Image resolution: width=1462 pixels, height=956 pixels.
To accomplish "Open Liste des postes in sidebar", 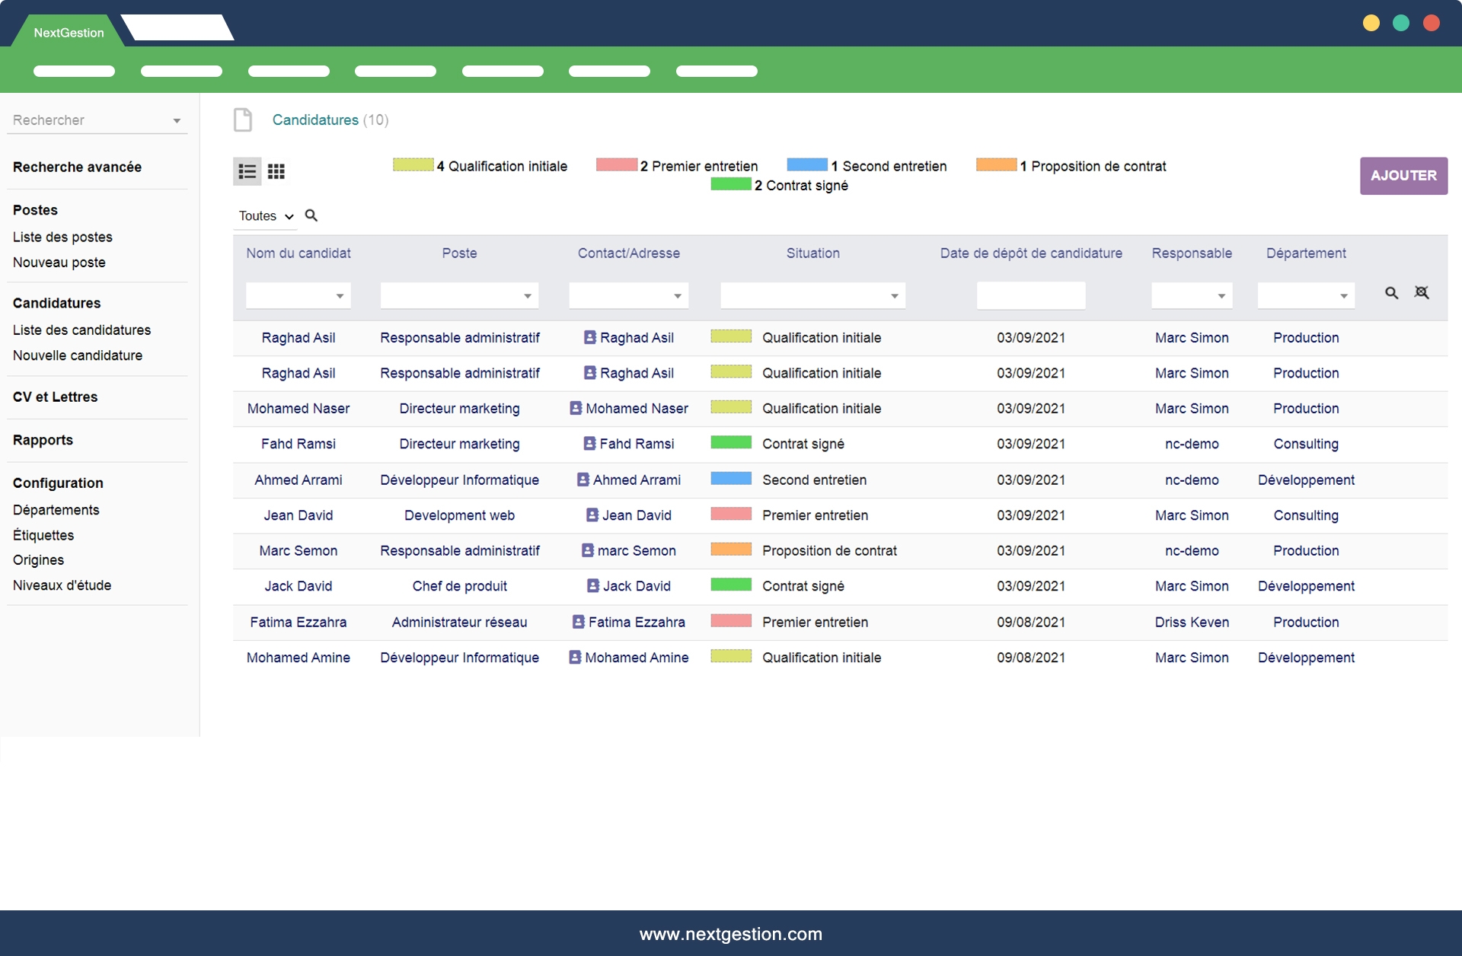I will pos(62,237).
